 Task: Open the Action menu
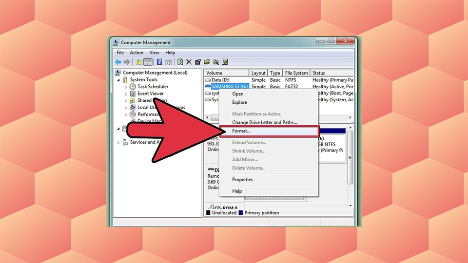pos(136,53)
